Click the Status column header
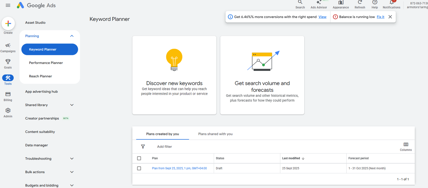 click(220, 158)
